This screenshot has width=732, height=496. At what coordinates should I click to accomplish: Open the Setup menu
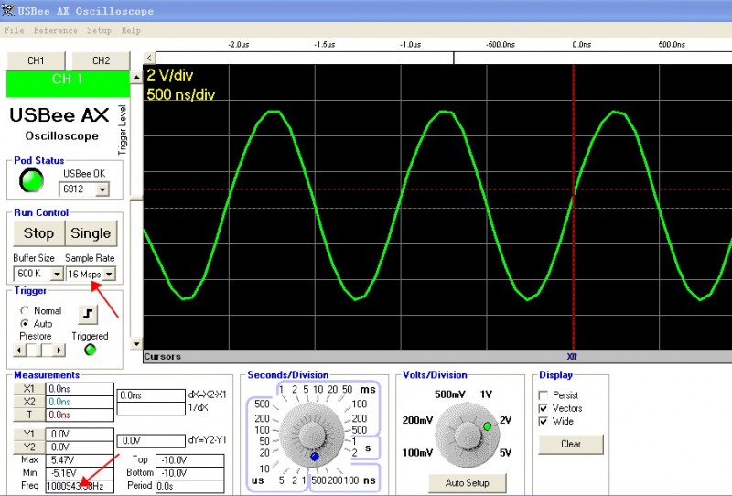[x=99, y=30]
